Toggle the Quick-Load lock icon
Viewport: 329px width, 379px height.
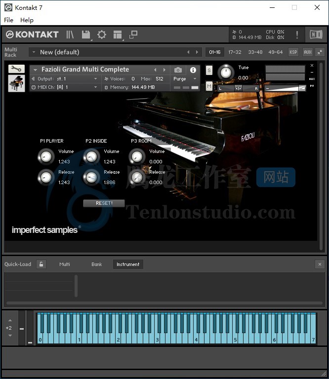pyautogui.click(x=41, y=264)
